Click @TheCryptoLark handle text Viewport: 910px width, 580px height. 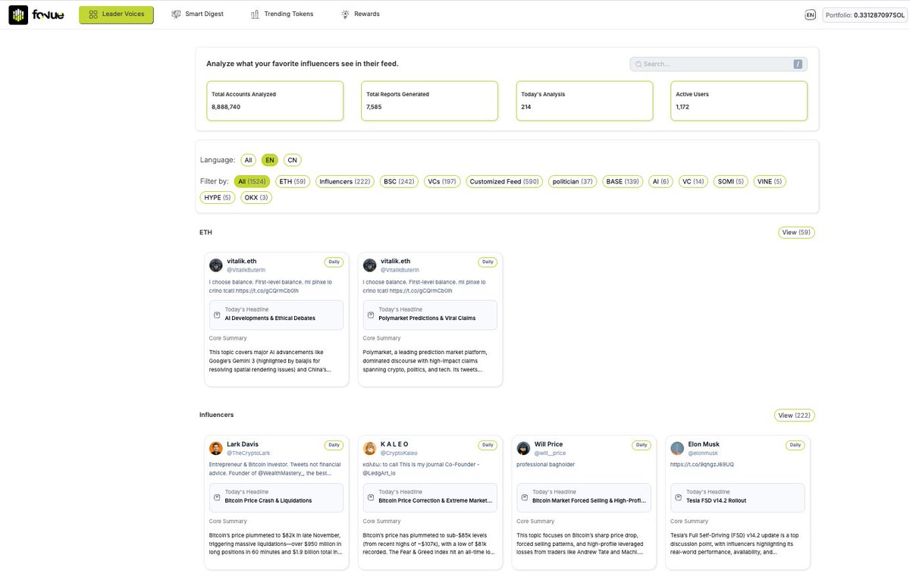(248, 453)
